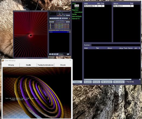Click the Winamp lightning bolt logo icon
This screenshot has width=142, height=119.
coord(70,18)
